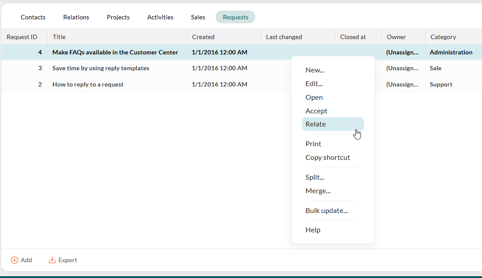
Task: Select "Copy shortcut" from the menu
Action: click(x=327, y=157)
